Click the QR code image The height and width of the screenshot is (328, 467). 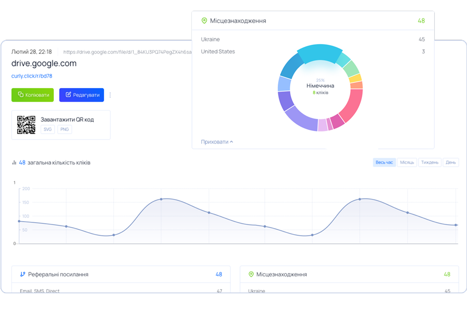point(26,125)
